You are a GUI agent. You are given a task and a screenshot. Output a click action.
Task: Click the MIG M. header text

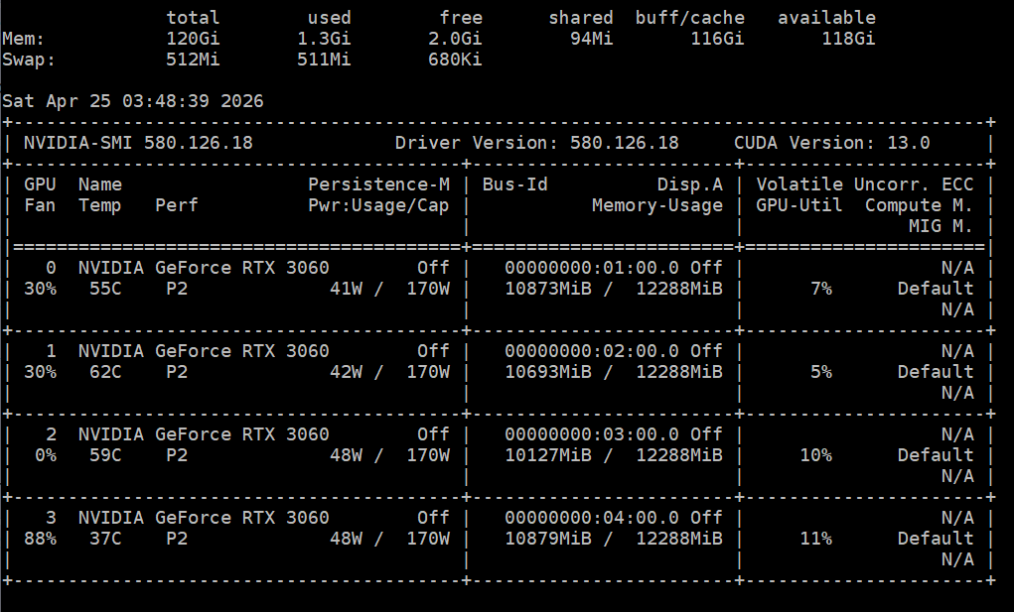[941, 226]
